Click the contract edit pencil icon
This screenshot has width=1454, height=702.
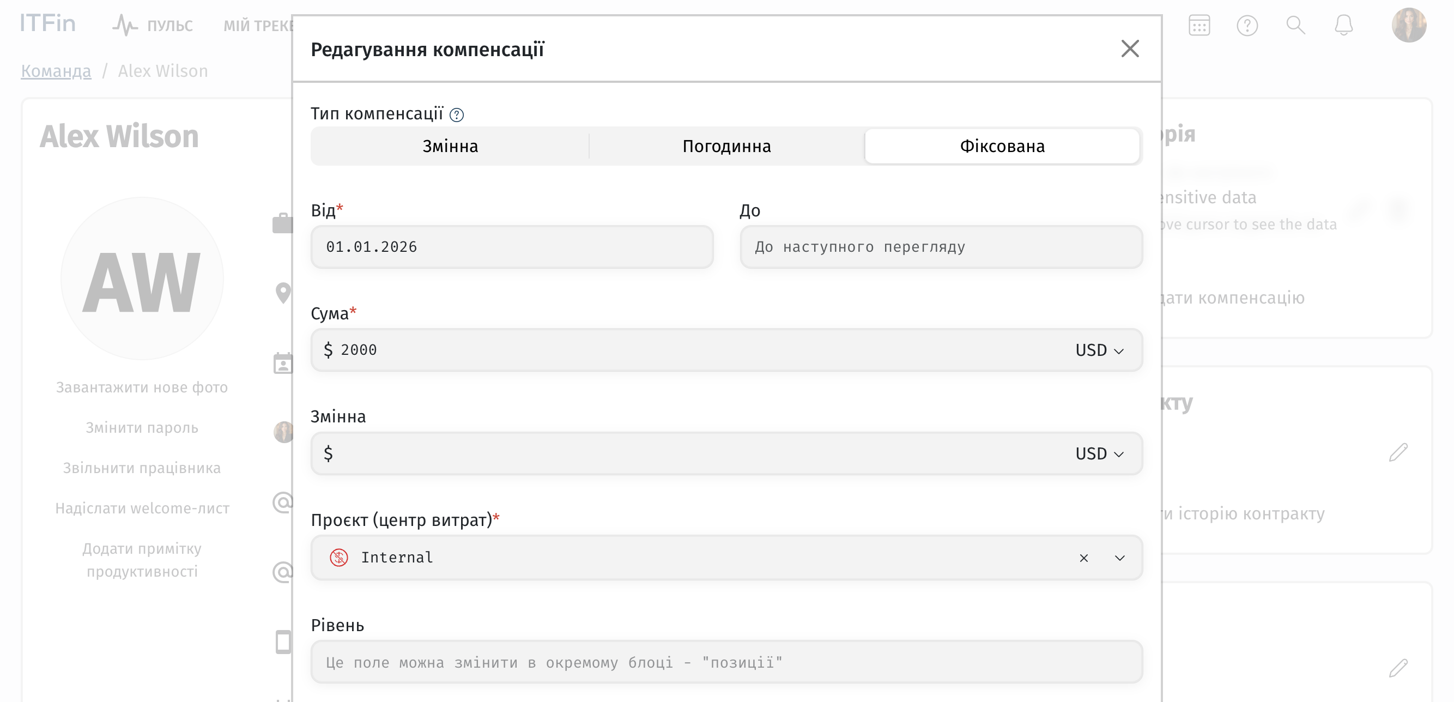1398,452
